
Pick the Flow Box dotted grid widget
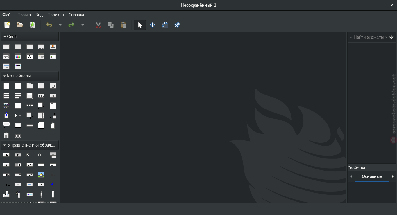18,96
